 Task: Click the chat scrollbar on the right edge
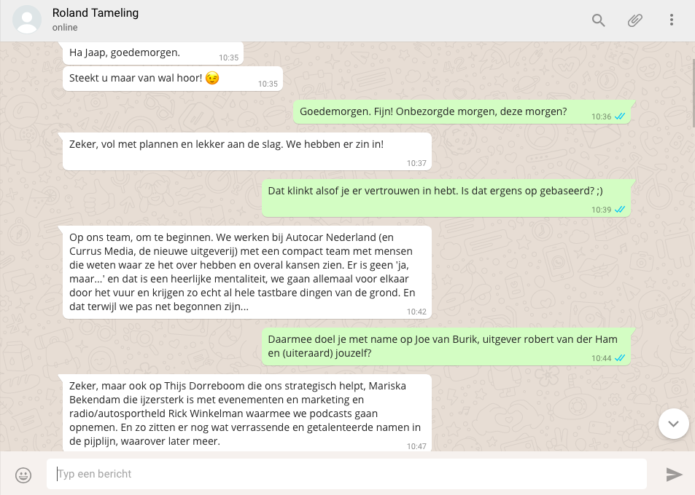693,91
